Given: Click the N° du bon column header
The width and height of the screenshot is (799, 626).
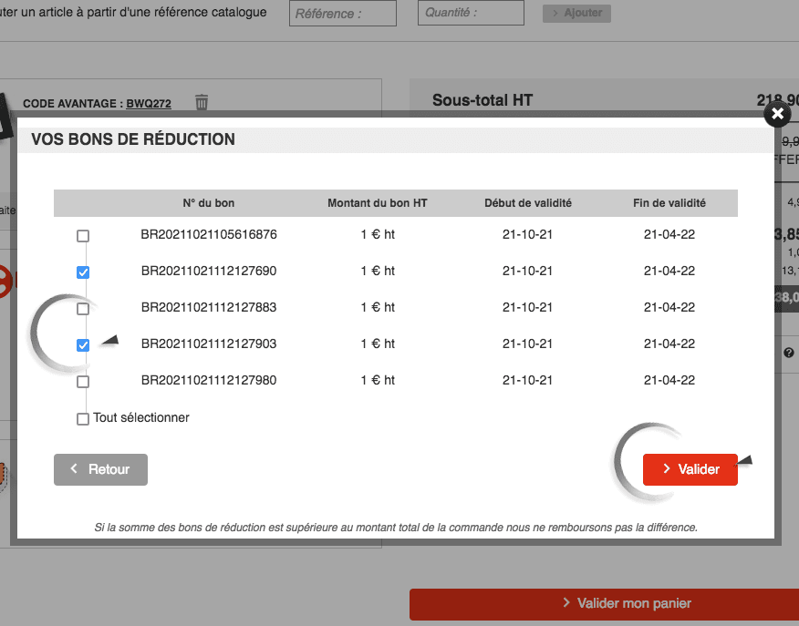Looking at the screenshot, I should point(208,203).
